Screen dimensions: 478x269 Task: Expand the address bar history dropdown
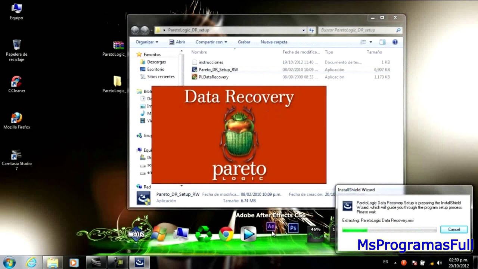tap(303, 30)
